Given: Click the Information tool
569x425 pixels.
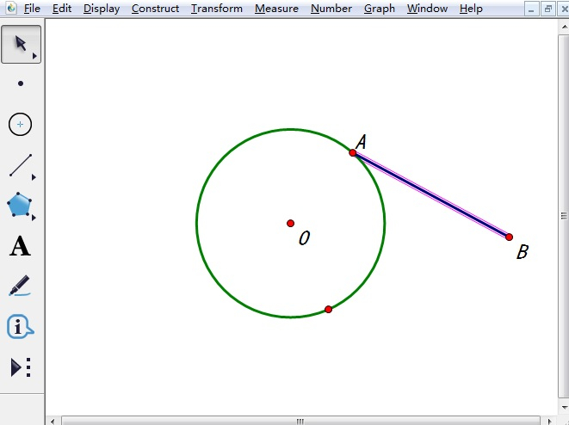Looking at the screenshot, I should pos(21,327).
